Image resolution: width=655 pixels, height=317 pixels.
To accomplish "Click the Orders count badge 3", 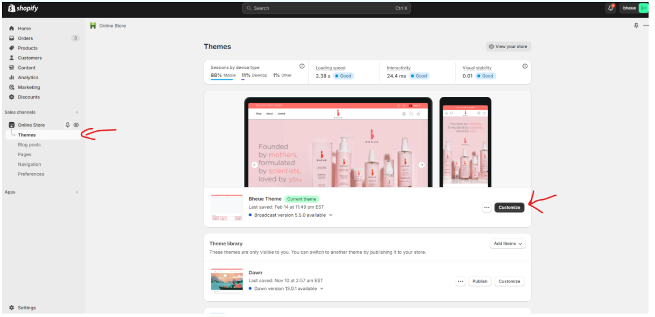I will [x=75, y=38].
